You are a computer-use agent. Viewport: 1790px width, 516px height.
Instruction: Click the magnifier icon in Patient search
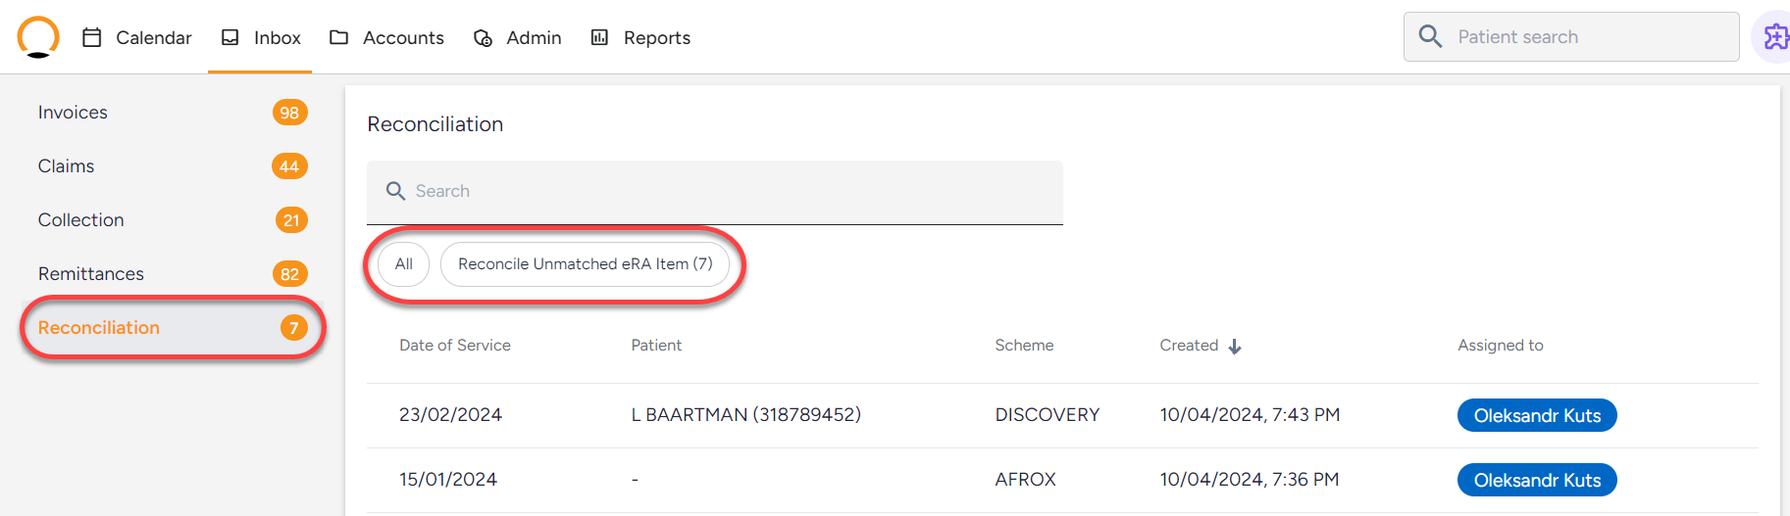[1430, 36]
